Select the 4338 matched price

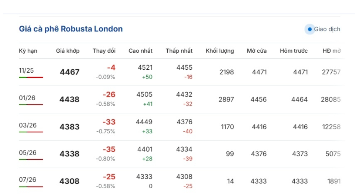click(x=69, y=154)
